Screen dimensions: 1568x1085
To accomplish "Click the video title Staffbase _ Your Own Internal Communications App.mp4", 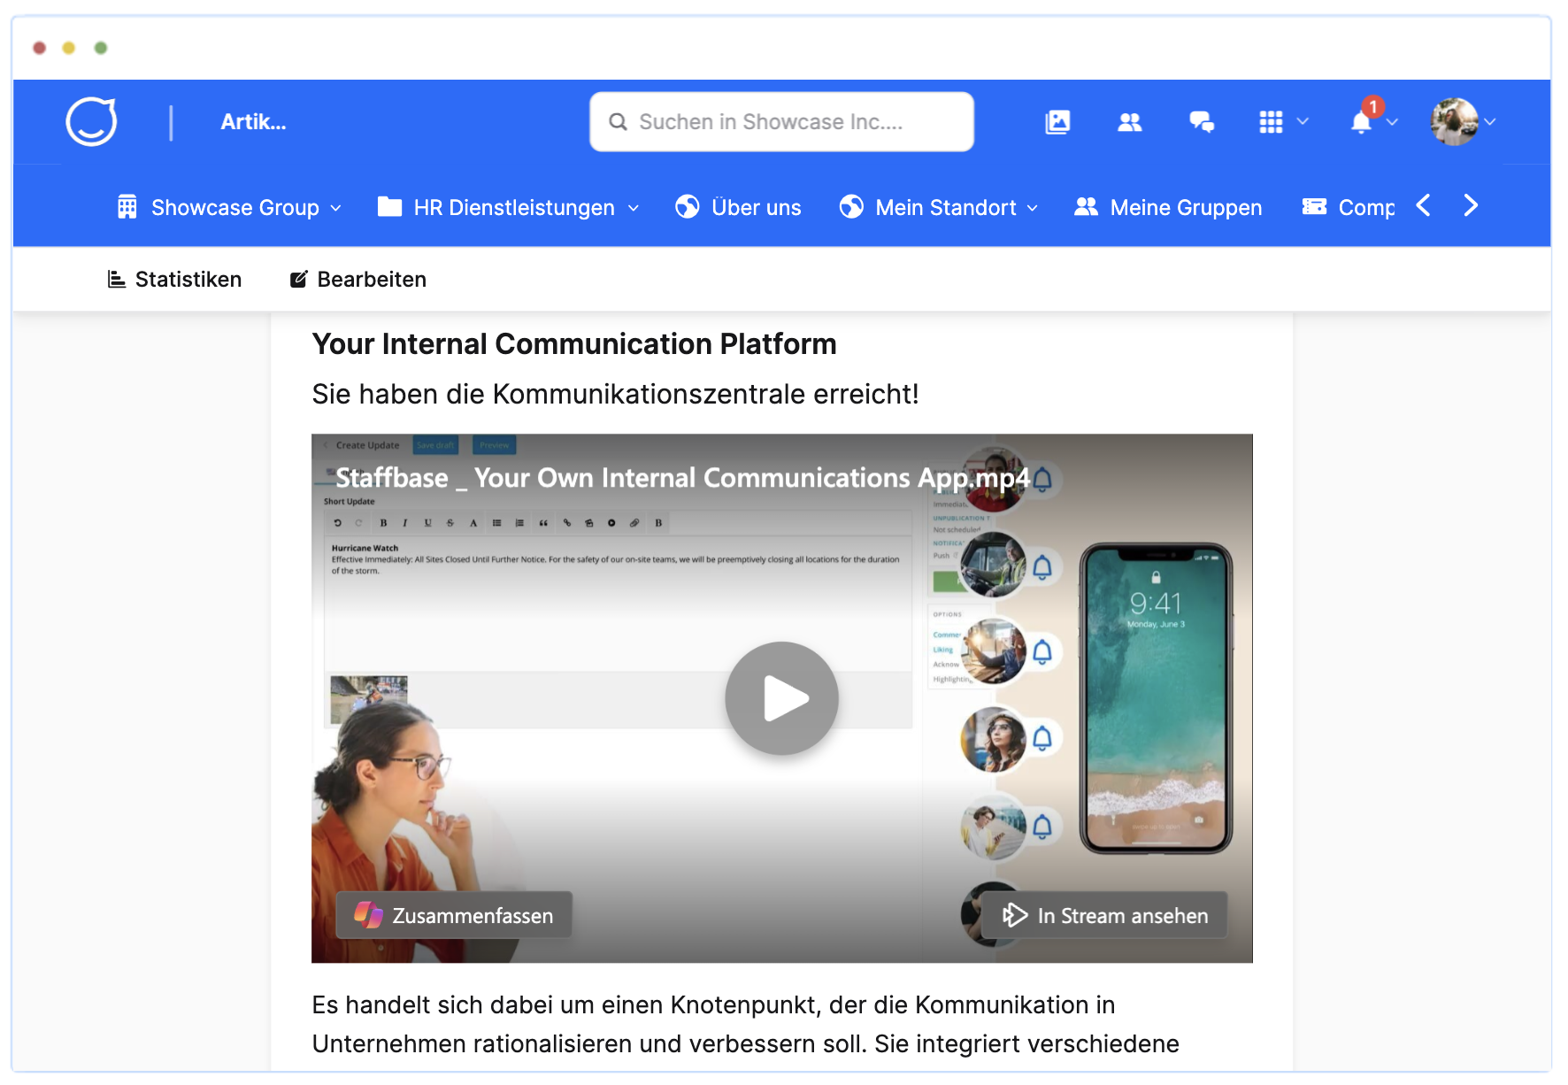I will (682, 478).
